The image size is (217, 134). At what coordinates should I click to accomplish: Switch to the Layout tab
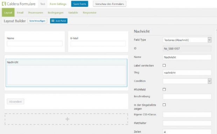(x=8, y=13)
